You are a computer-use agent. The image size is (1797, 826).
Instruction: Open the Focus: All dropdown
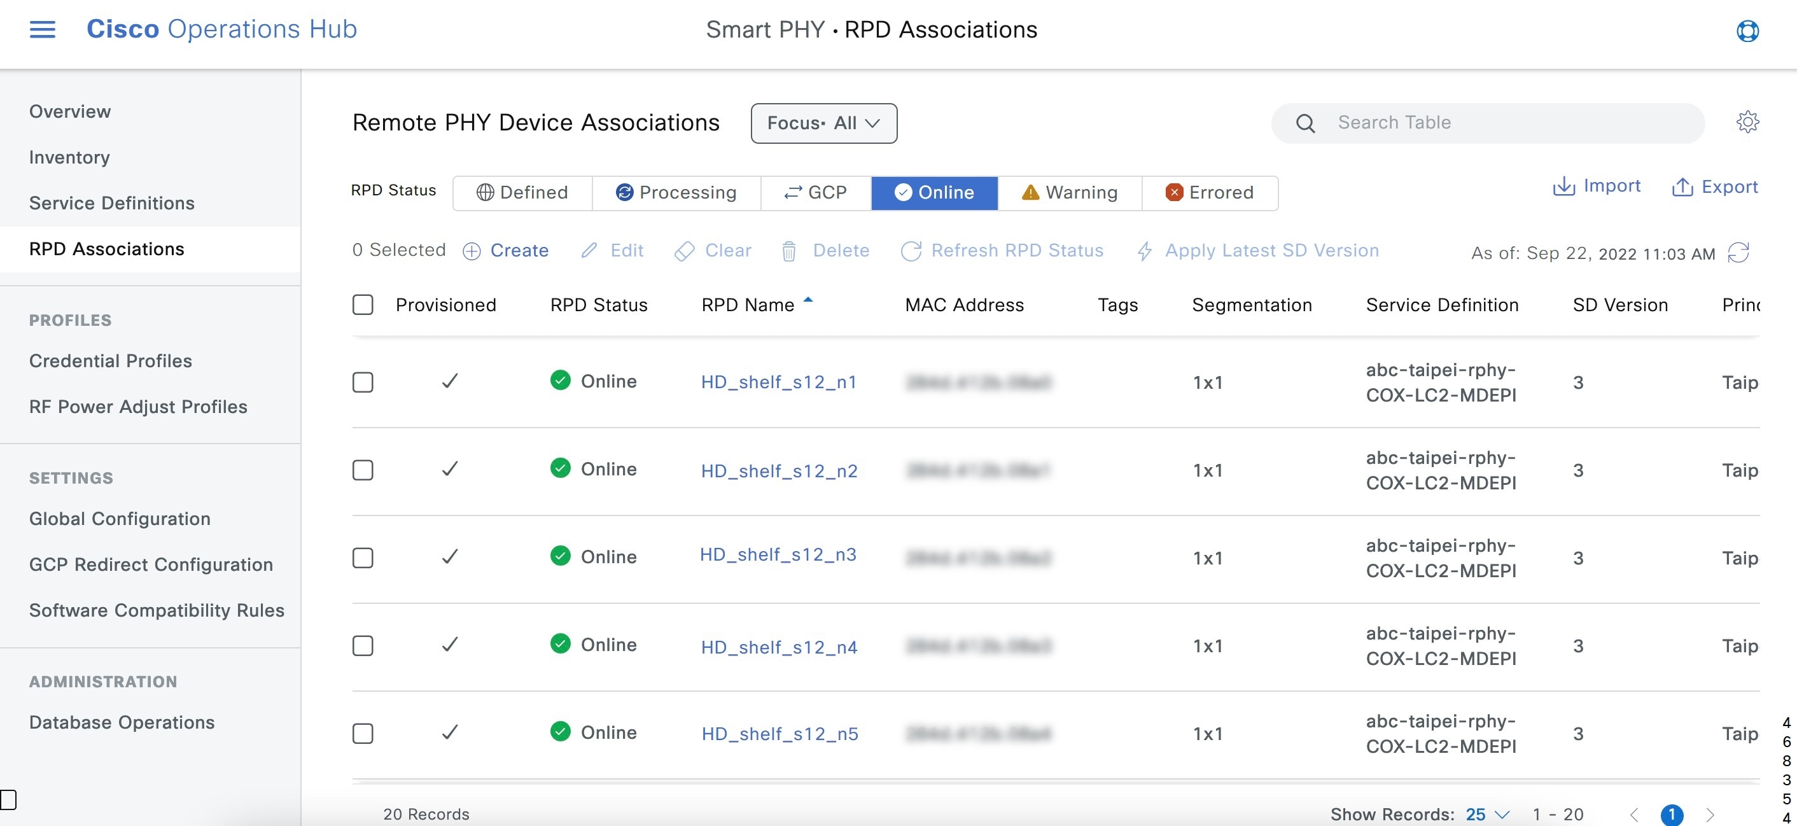[x=824, y=123]
